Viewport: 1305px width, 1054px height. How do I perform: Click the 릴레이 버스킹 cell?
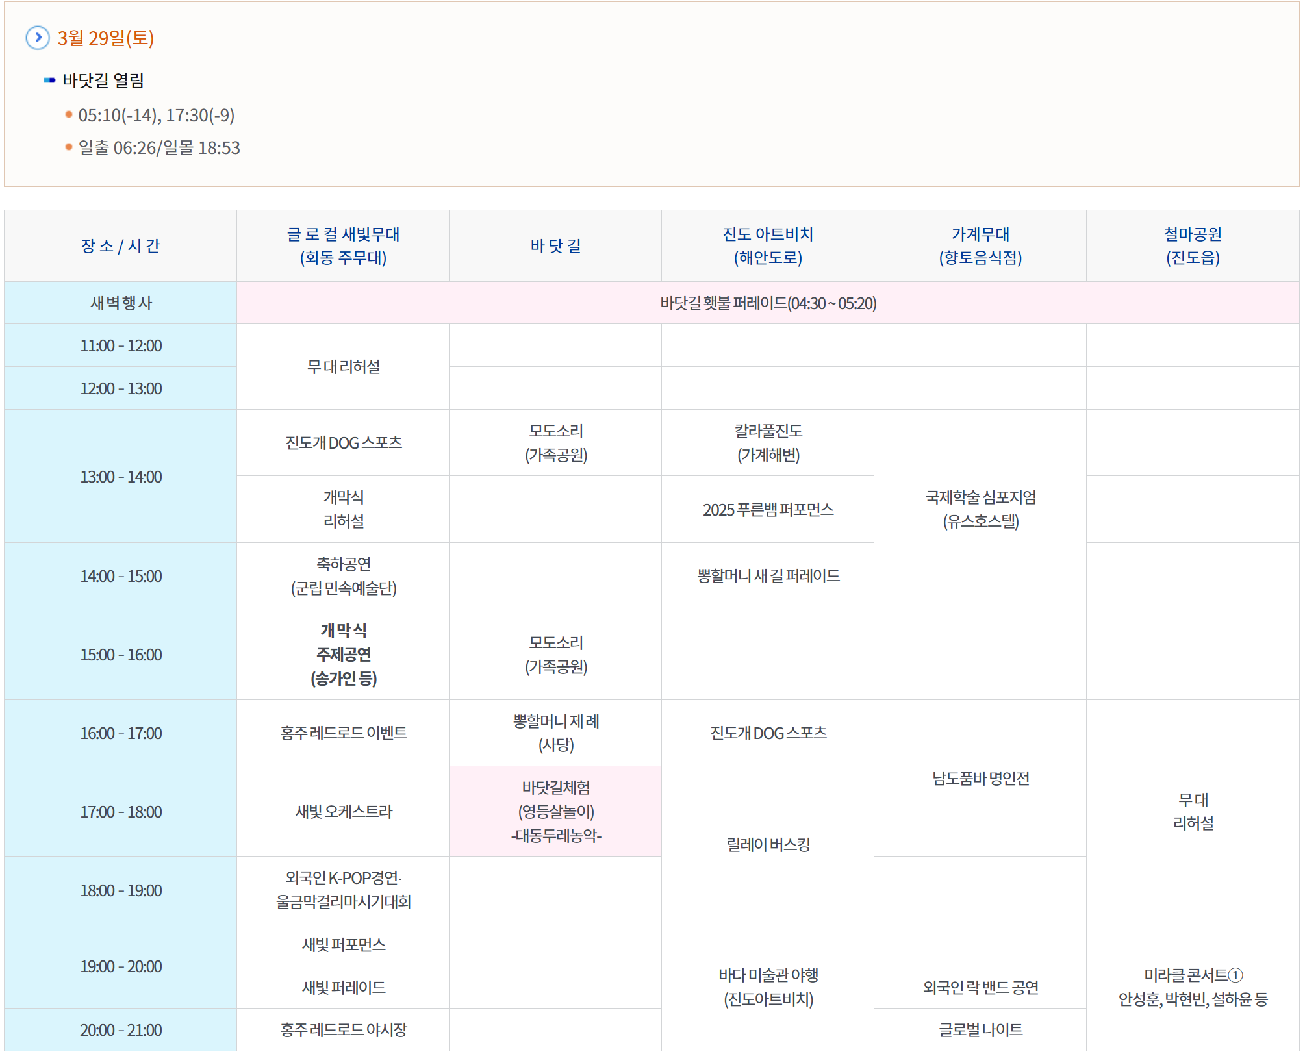pyautogui.click(x=768, y=844)
